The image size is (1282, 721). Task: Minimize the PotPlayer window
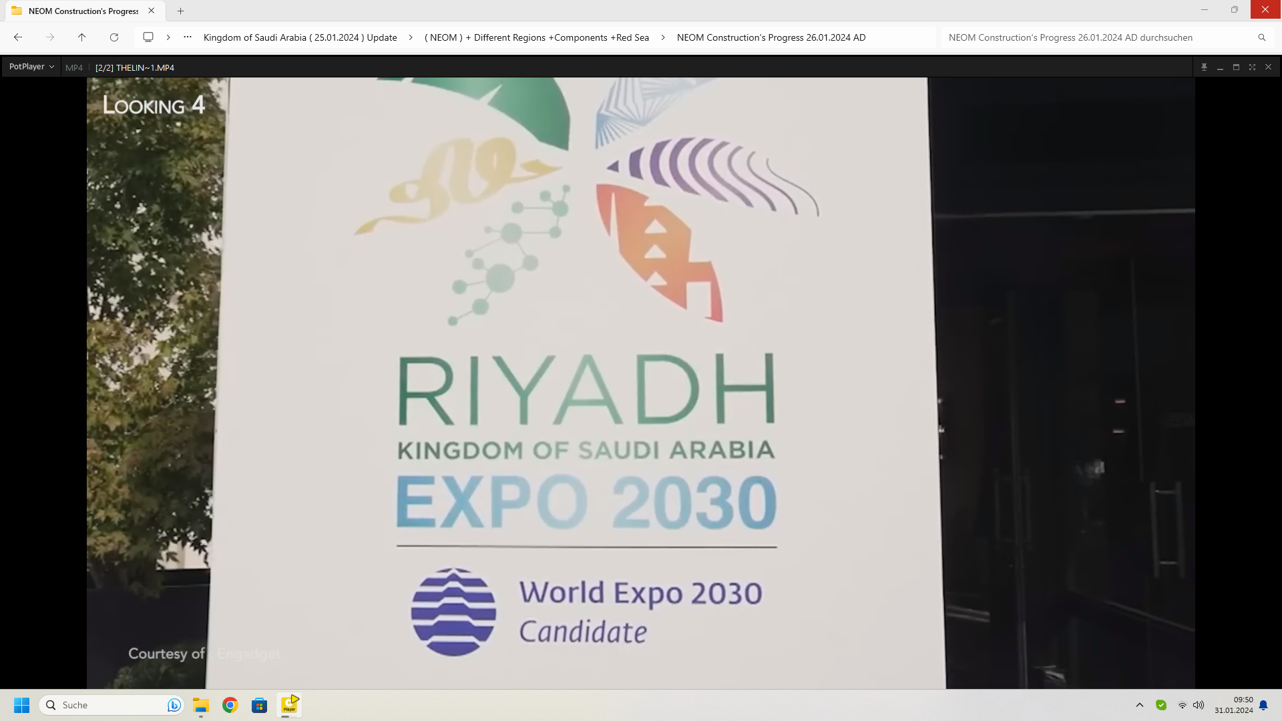[1220, 67]
